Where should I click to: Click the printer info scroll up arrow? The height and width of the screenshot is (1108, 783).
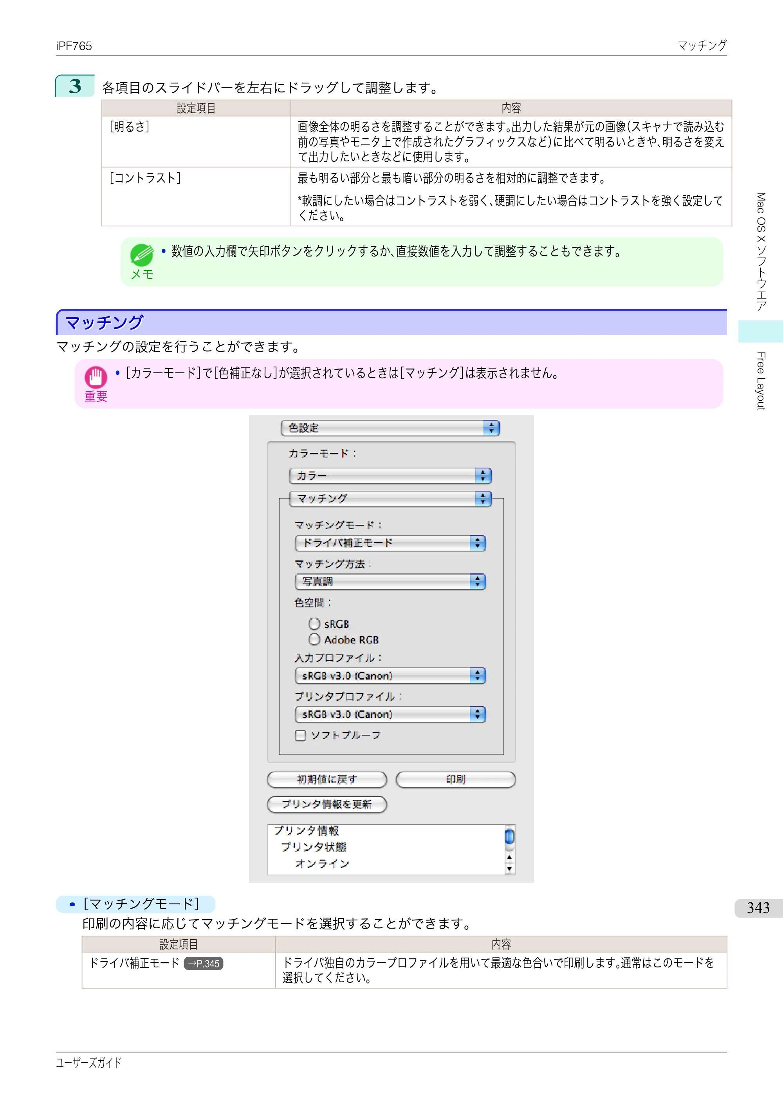click(509, 858)
